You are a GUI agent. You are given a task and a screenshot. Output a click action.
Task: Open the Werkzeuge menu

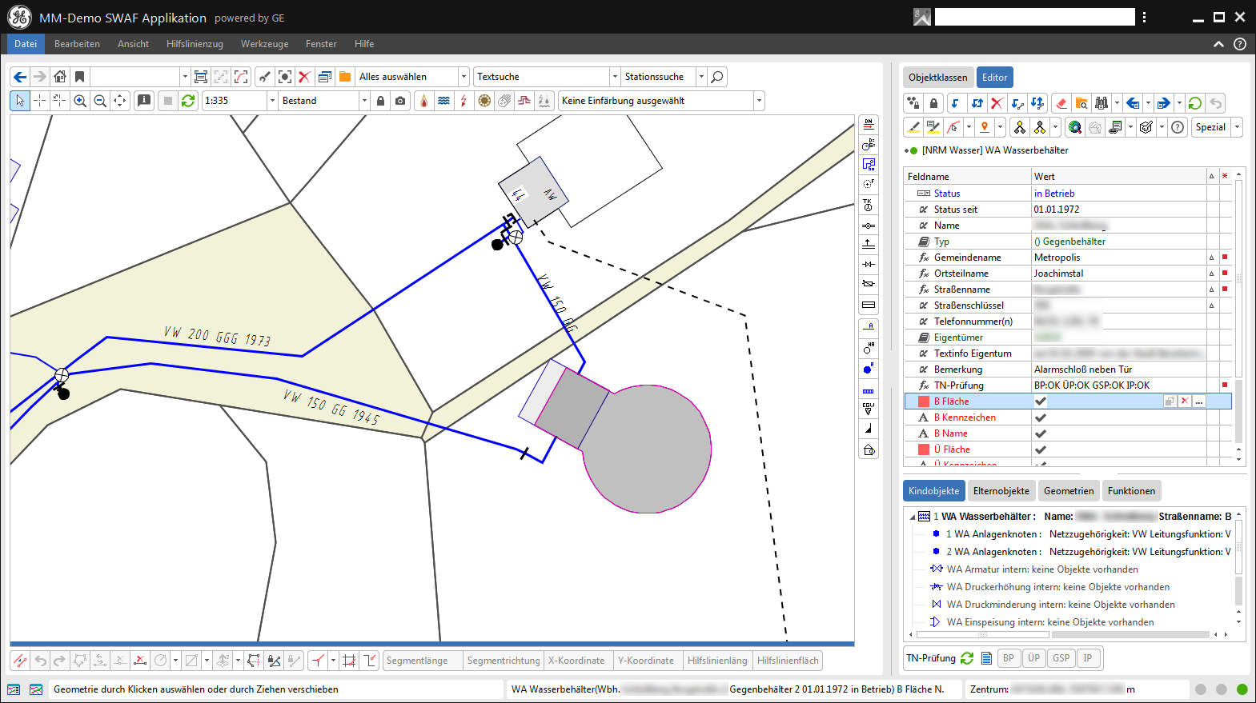264,44
